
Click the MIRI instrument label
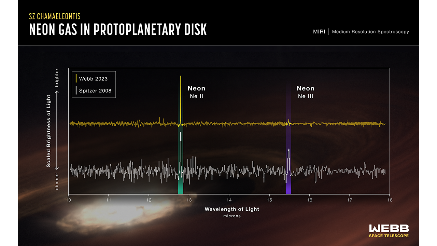pos(319,32)
